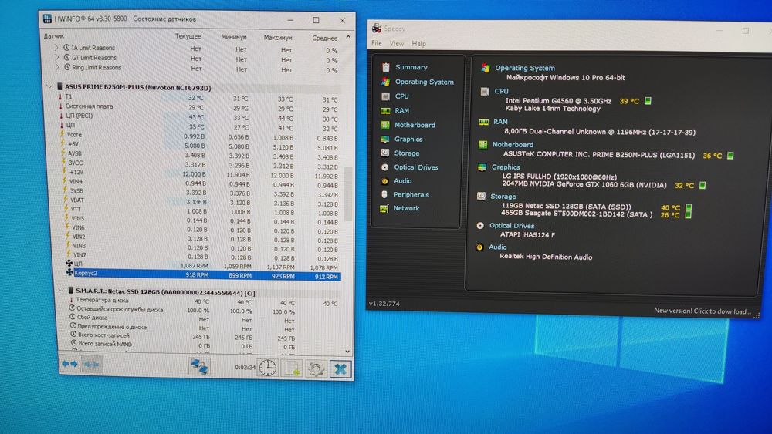Screen dimensions: 772x434
Task: Collapse S.M.A.R.T. Netac SSD group
Action: (61, 291)
